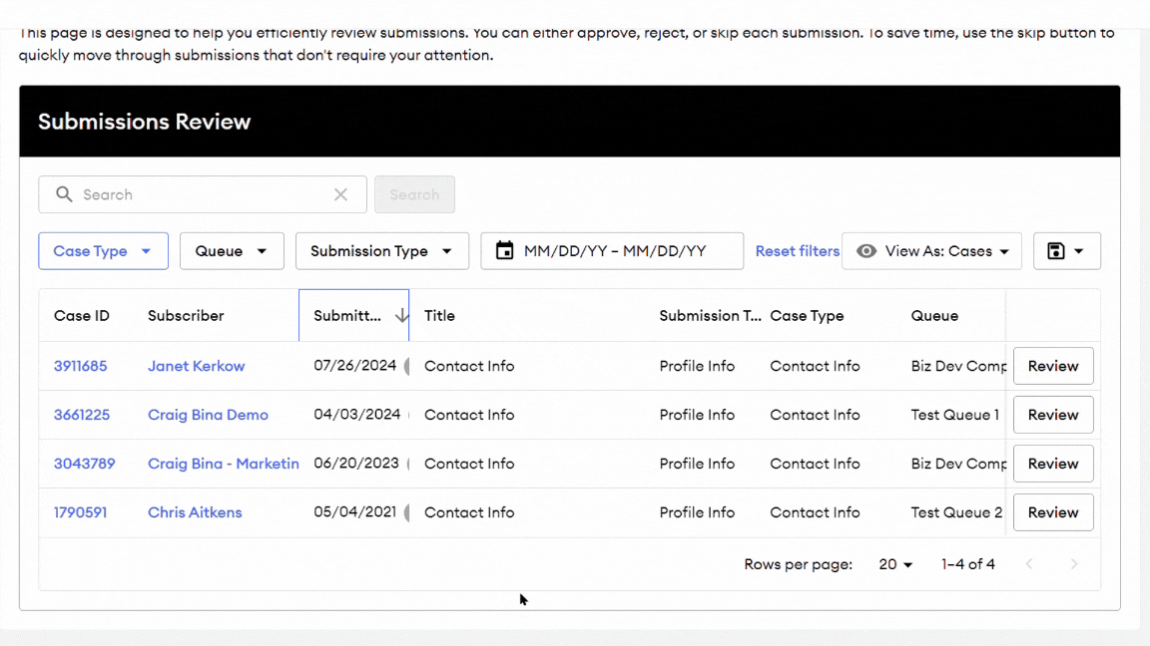Sort by the Submitt... column header
The height and width of the screenshot is (646, 1150).
click(x=347, y=316)
